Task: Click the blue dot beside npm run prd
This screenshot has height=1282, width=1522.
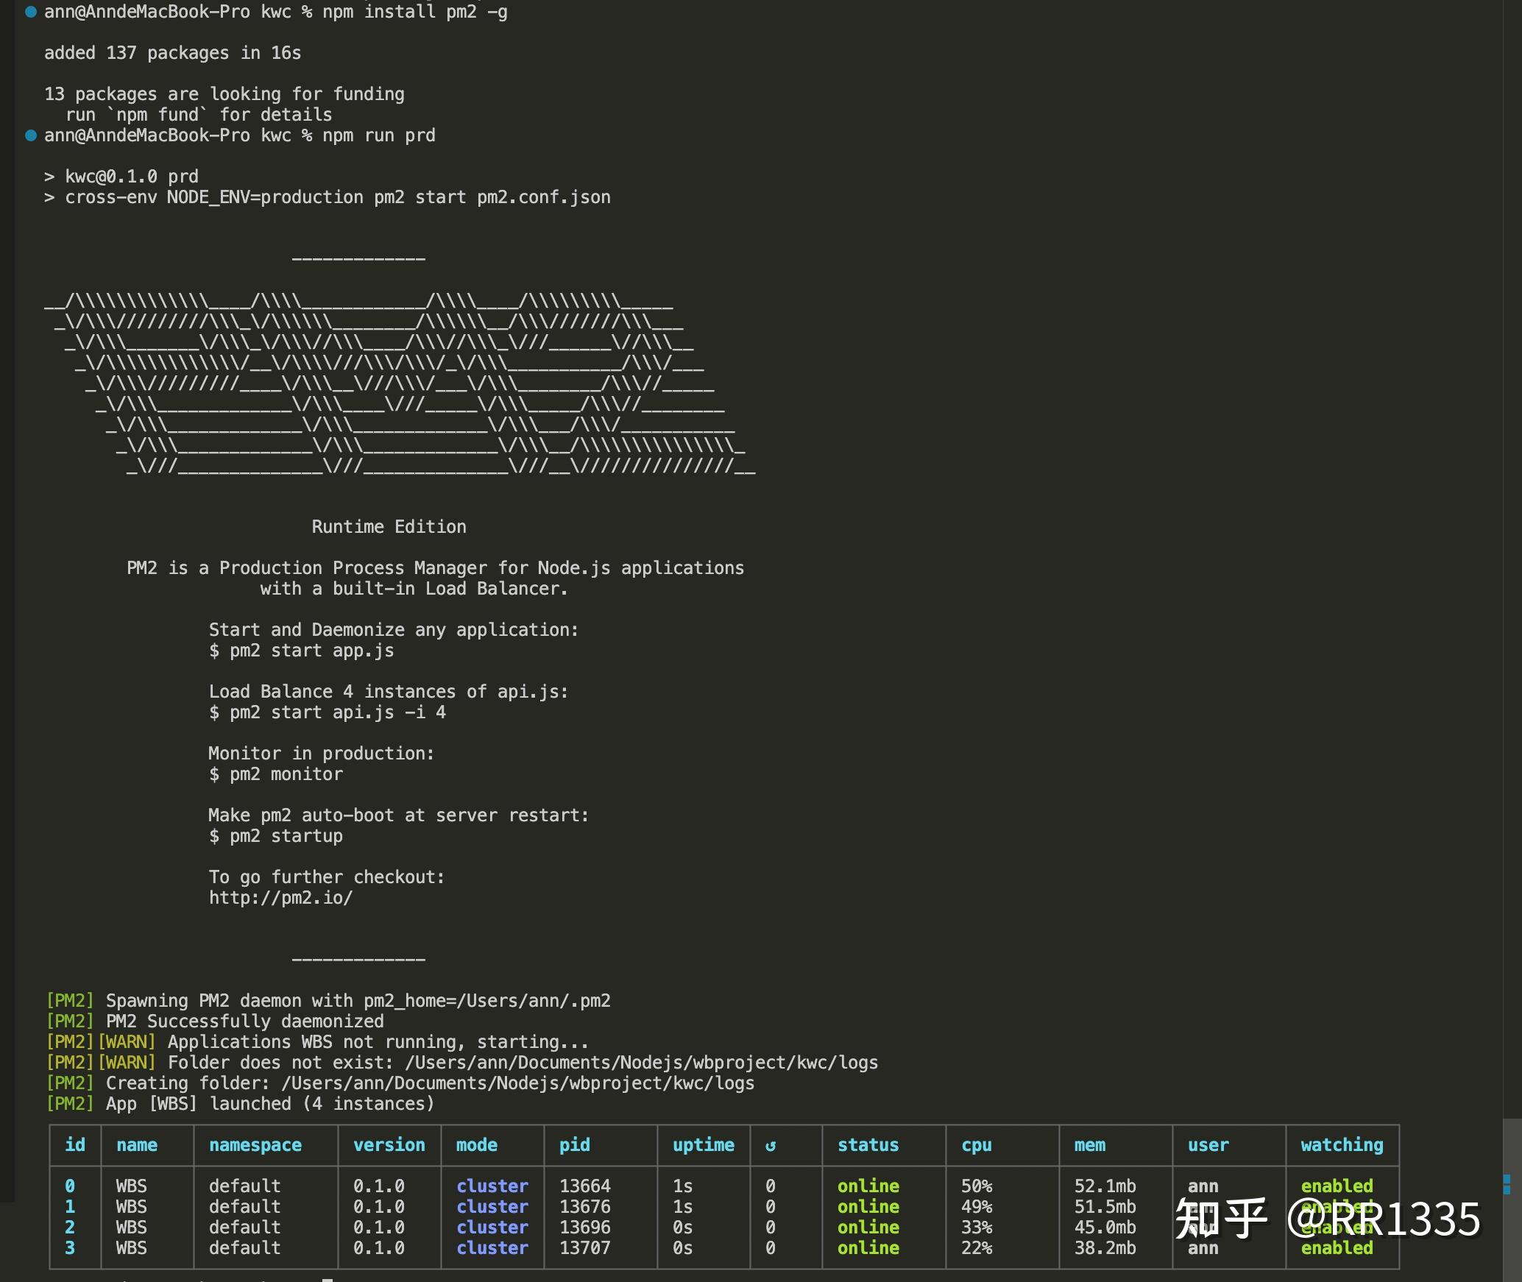Action: pyautogui.click(x=31, y=135)
